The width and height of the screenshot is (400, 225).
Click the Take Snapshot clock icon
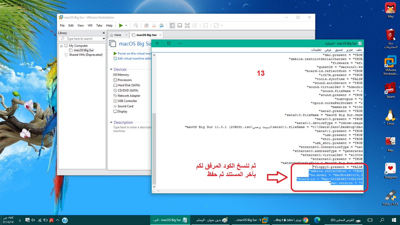146,25
